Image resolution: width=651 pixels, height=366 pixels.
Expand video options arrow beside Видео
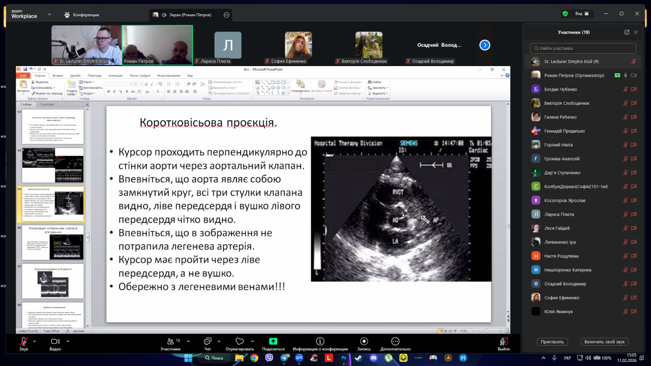point(67,341)
